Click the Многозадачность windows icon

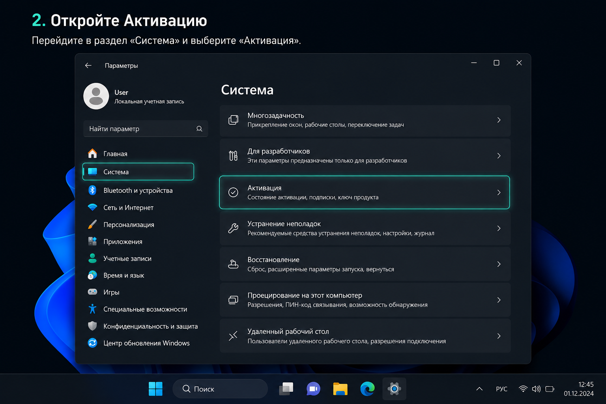click(x=233, y=120)
